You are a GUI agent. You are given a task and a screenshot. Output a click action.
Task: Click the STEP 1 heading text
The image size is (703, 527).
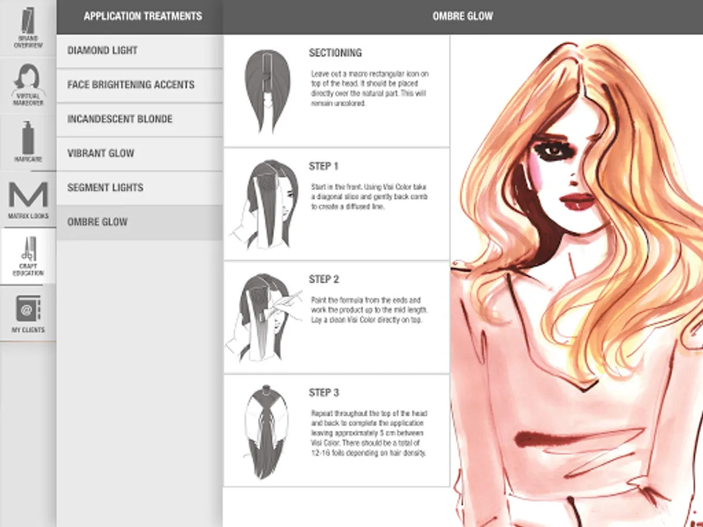coord(324,166)
